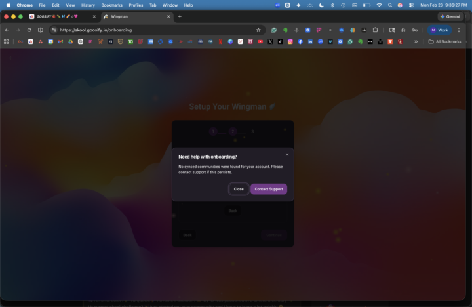Click the battery status icon
The height and width of the screenshot is (307, 472).
pos(366,5)
